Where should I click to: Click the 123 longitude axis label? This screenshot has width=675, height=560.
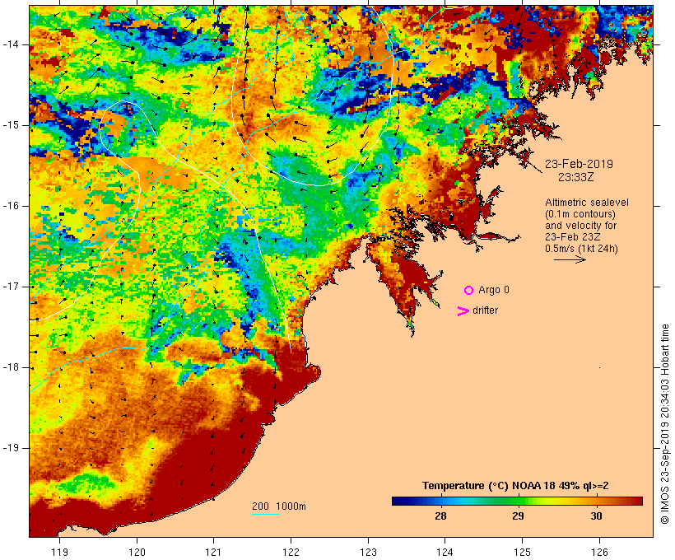point(368,553)
